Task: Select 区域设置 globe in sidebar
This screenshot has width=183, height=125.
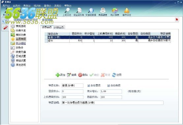Action: coord(13,56)
